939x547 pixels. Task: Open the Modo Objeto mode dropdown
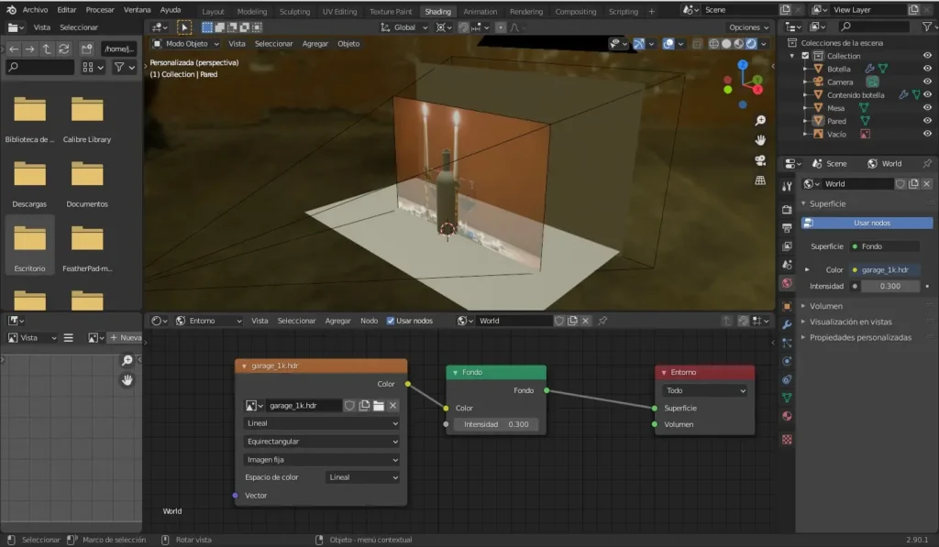point(186,44)
